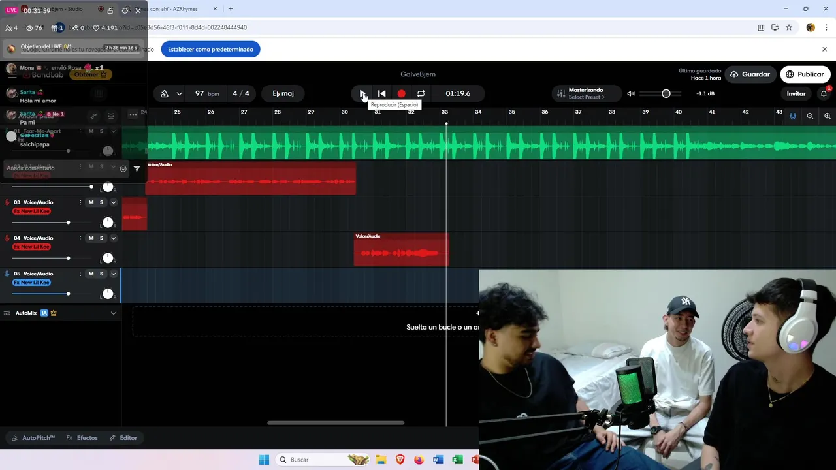Open track 03 Fx New Lil Kee preset

click(31, 211)
